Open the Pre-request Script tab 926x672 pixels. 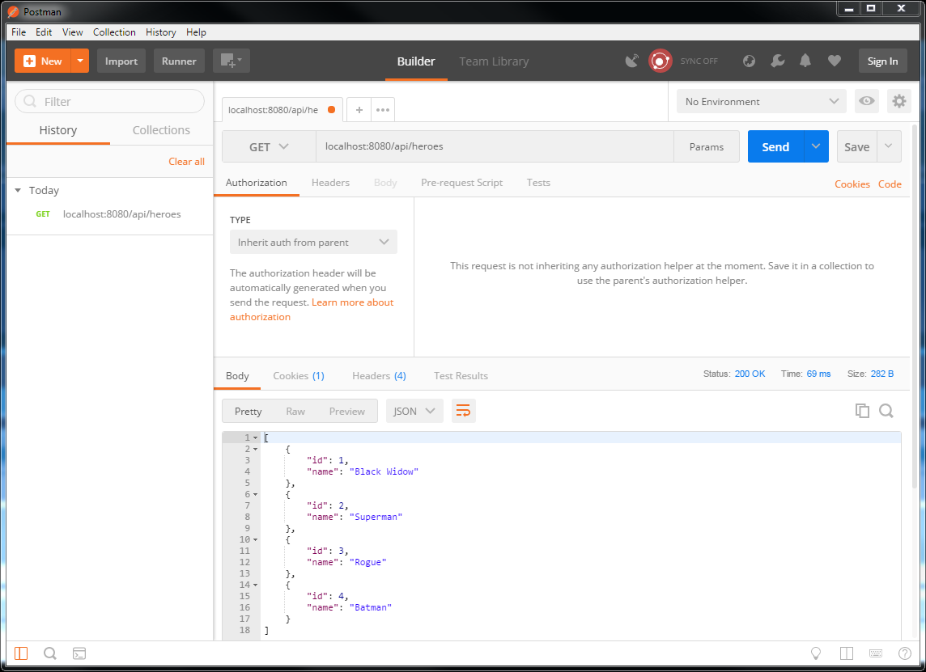click(462, 182)
